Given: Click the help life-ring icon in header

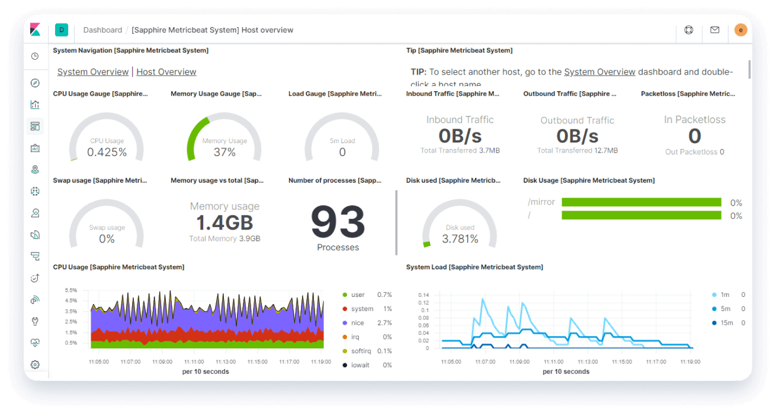Looking at the screenshot, I should point(688,30).
